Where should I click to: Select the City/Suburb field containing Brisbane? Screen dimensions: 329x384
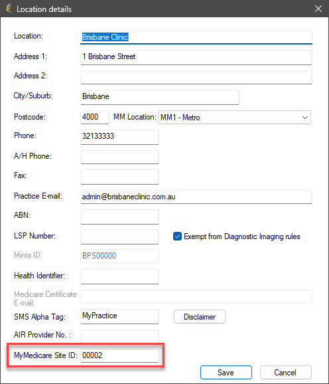[160, 97]
